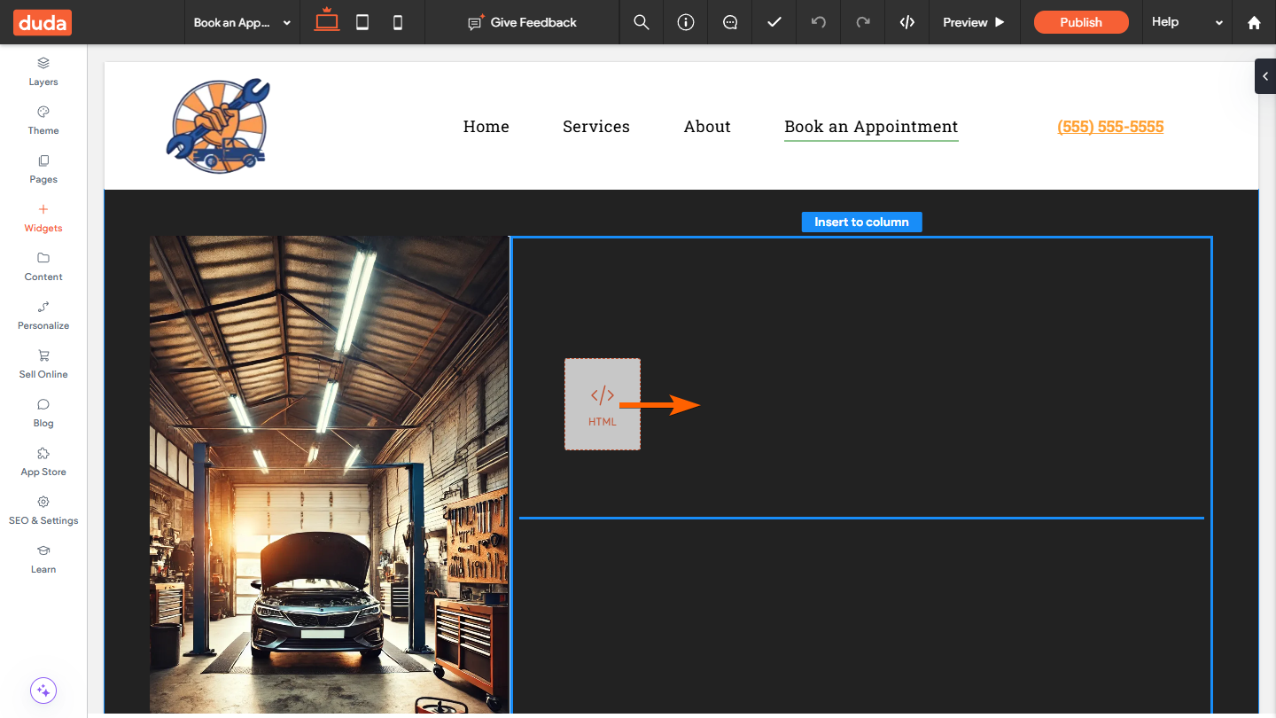Viewport: 1276px width, 718px height.
Task: Open the comments bubble icon
Action: click(x=730, y=22)
